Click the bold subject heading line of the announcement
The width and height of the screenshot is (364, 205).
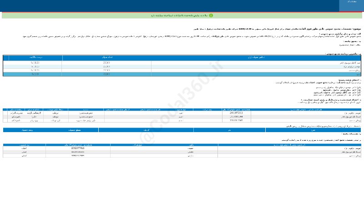(277, 29)
